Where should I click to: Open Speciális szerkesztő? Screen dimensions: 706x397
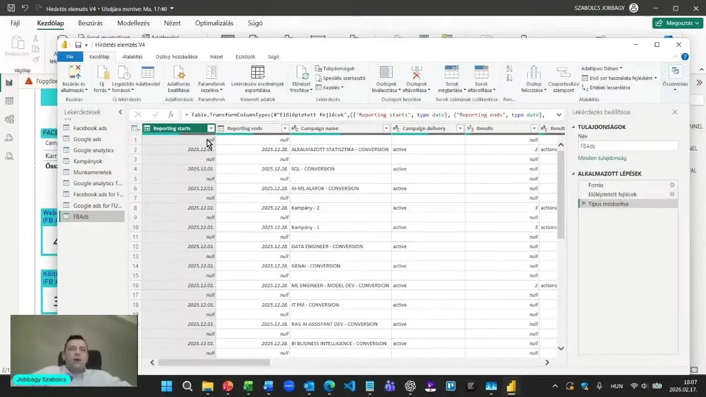[340, 78]
